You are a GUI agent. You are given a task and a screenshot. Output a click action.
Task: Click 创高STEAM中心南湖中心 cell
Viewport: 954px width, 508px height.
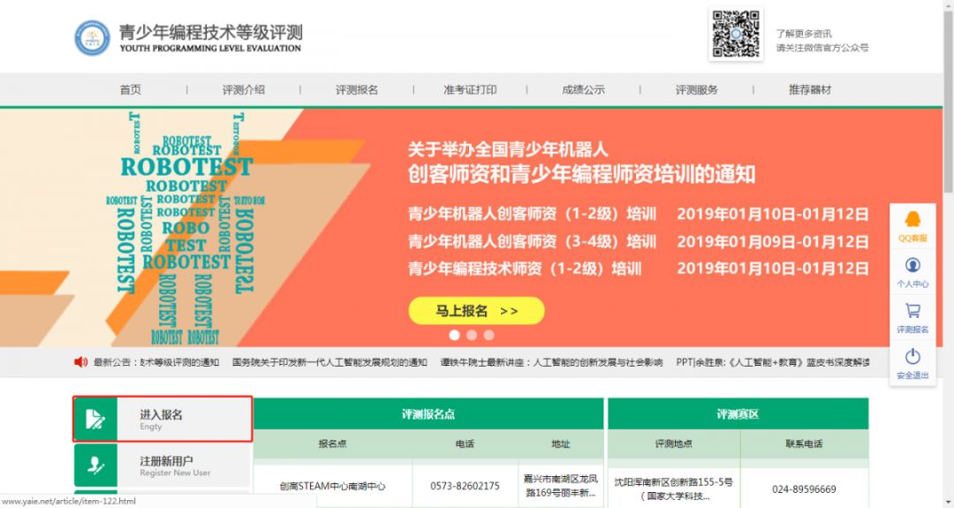click(332, 486)
